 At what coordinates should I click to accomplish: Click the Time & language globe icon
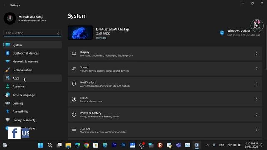[8, 95]
